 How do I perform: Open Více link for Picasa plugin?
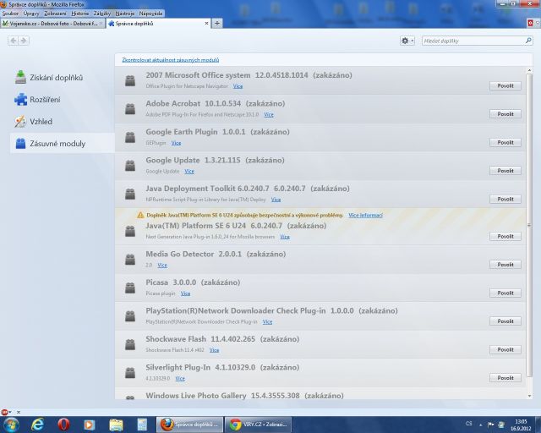[x=185, y=293]
